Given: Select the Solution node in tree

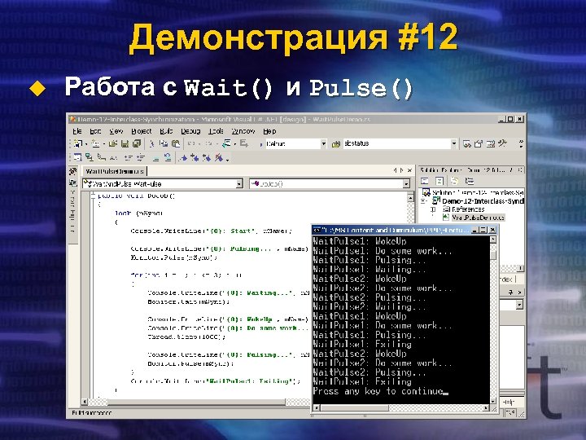Looking at the screenshot, I should pyautogui.click(x=477, y=192).
